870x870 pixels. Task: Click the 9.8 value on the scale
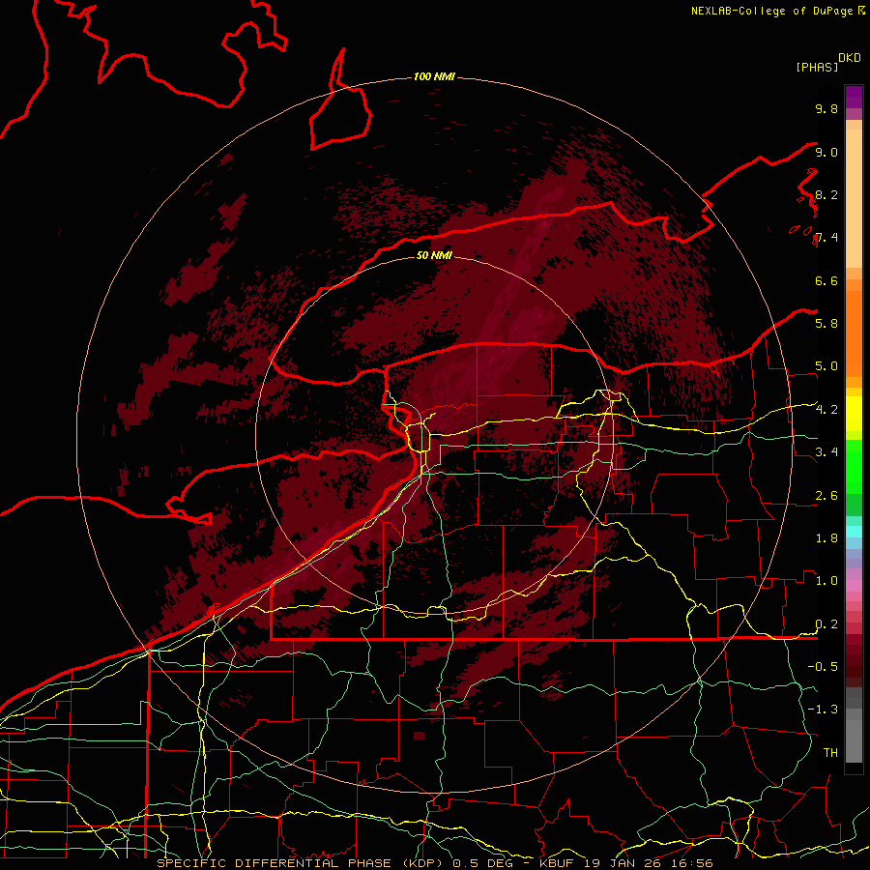tap(826, 109)
